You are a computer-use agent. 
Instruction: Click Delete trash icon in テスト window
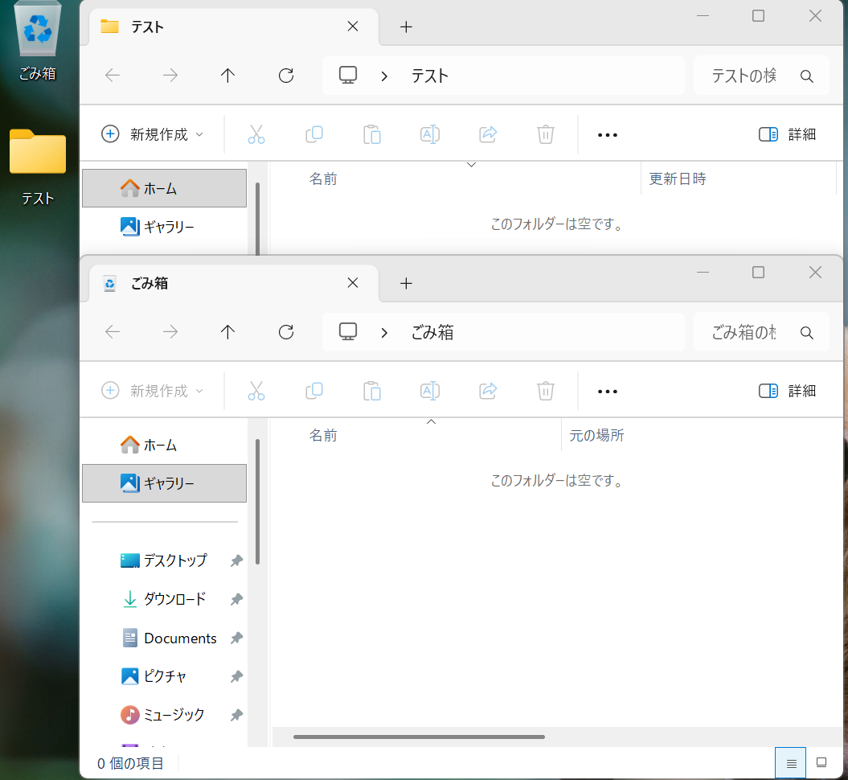tap(546, 134)
